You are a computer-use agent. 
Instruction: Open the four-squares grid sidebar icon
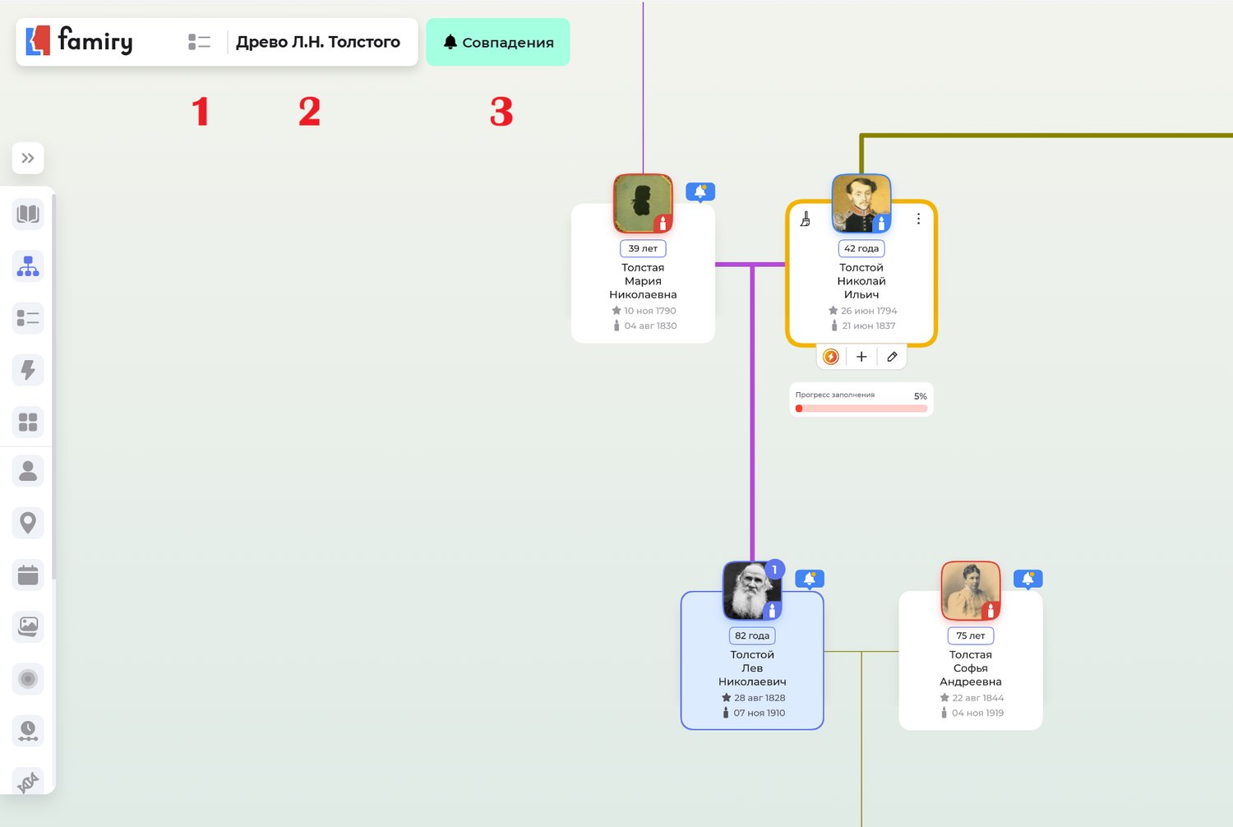tap(28, 422)
